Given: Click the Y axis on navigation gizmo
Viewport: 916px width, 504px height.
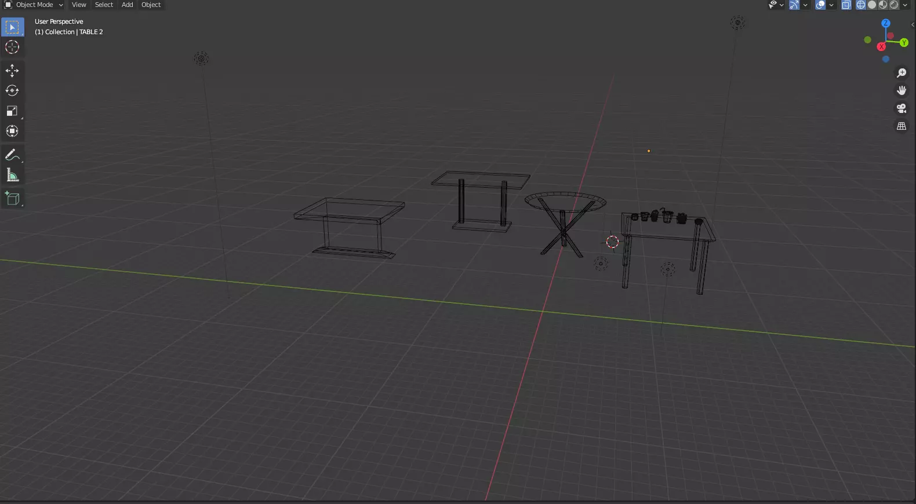Looking at the screenshot, I should tap(904, 42).
